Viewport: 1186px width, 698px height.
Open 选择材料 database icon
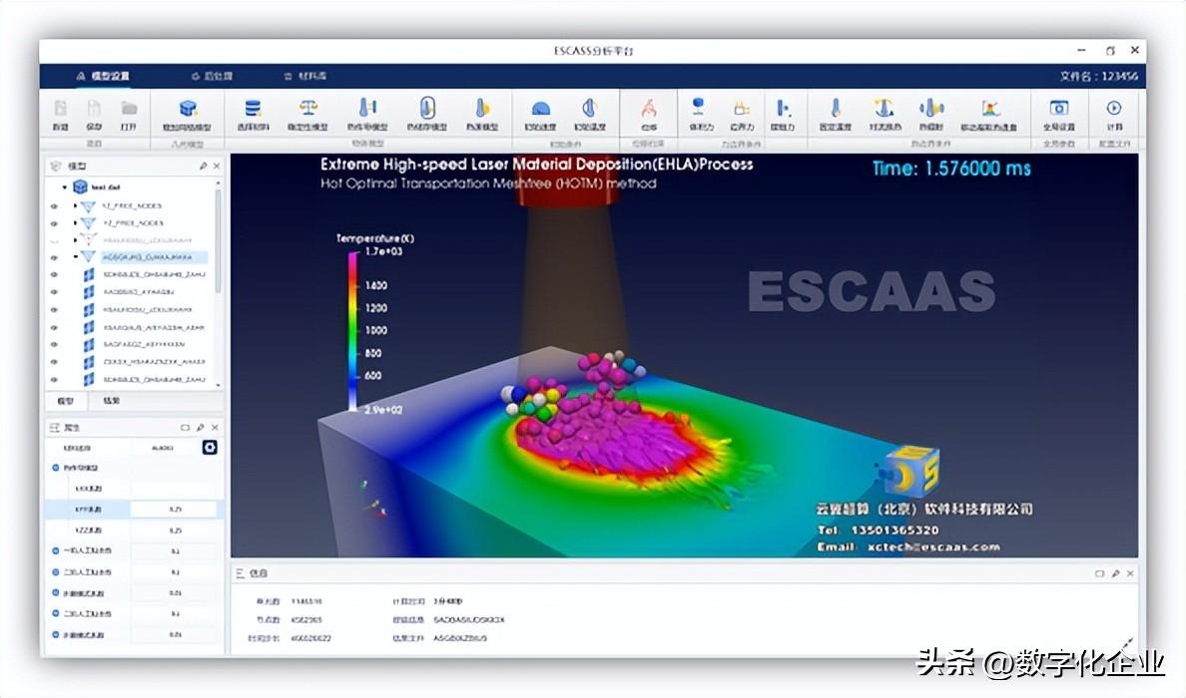click(x=253, y=109)
